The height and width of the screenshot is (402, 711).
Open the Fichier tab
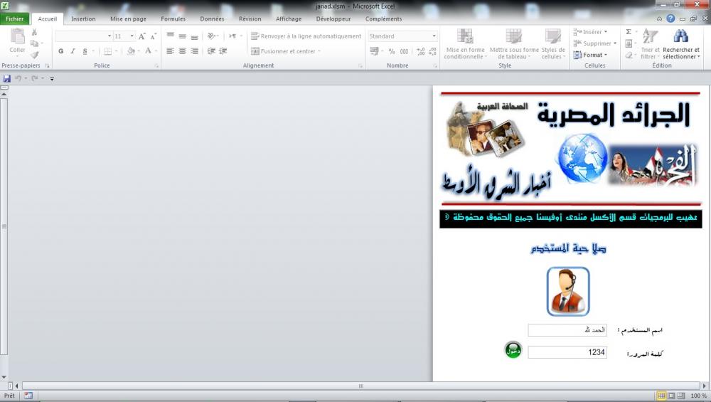(15, 18)
